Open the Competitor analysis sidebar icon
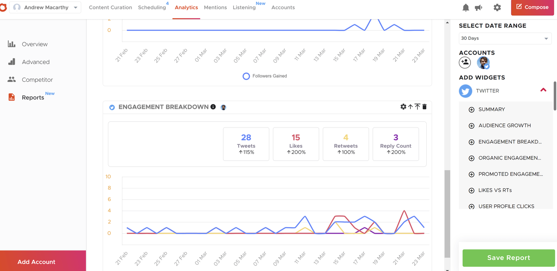This screenshot has height=271, width=557. coord(12,80)
